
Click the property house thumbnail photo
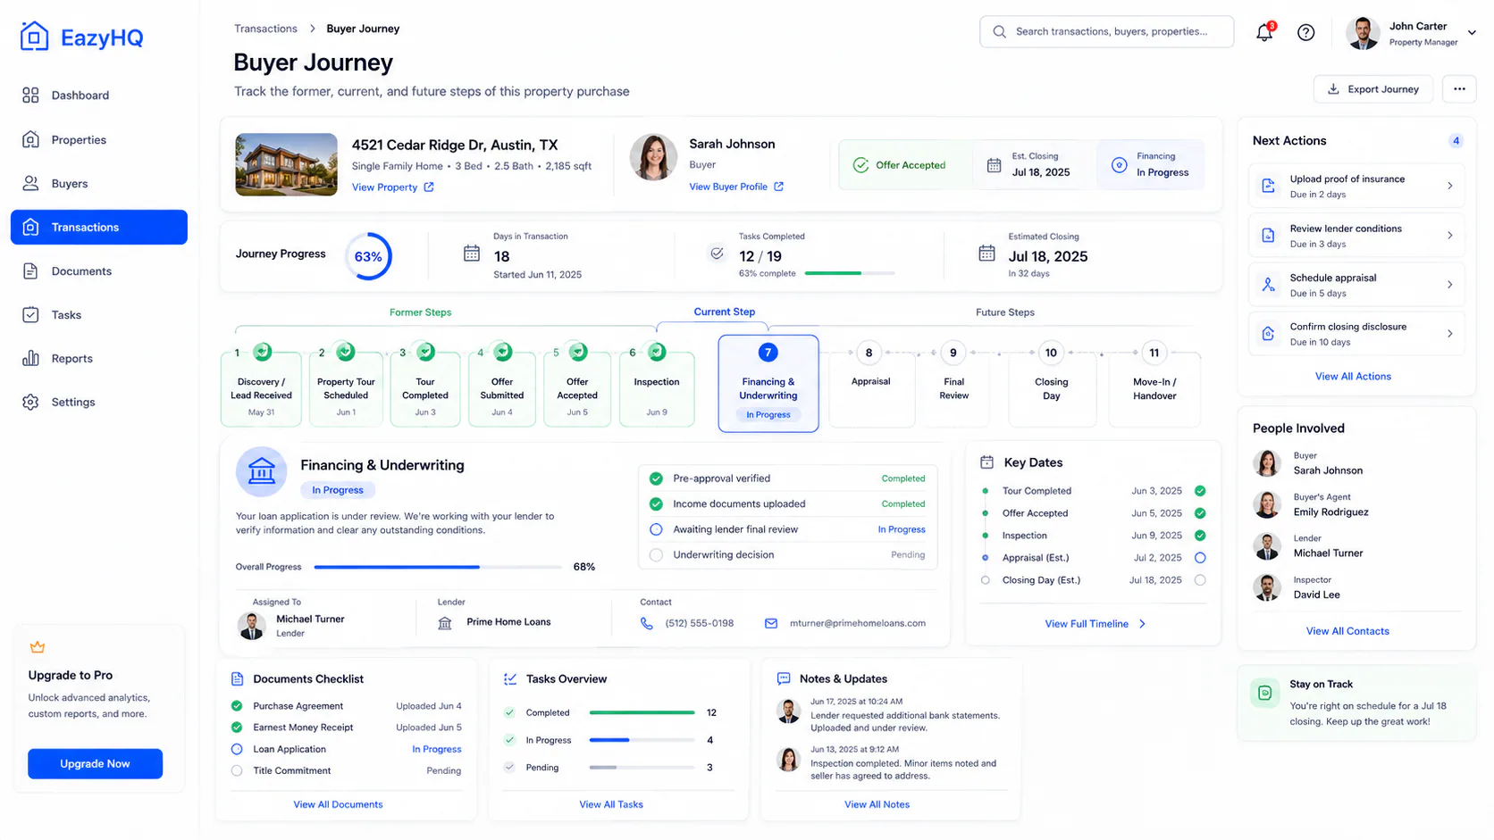pyautogui.click(x=286, y=164)
